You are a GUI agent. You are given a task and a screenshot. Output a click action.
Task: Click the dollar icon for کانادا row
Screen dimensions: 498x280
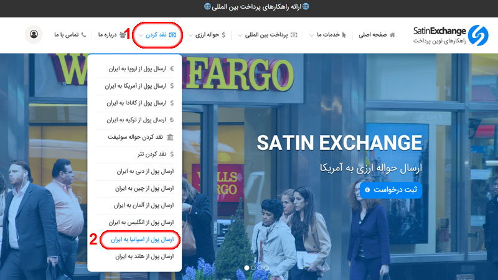pos(172,103)
